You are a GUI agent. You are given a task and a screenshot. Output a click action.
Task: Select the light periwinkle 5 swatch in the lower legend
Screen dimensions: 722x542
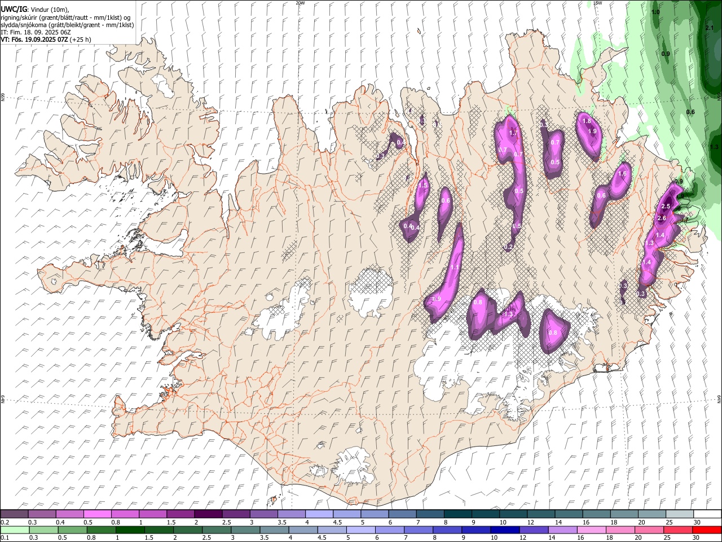click(x=361, y=530)
